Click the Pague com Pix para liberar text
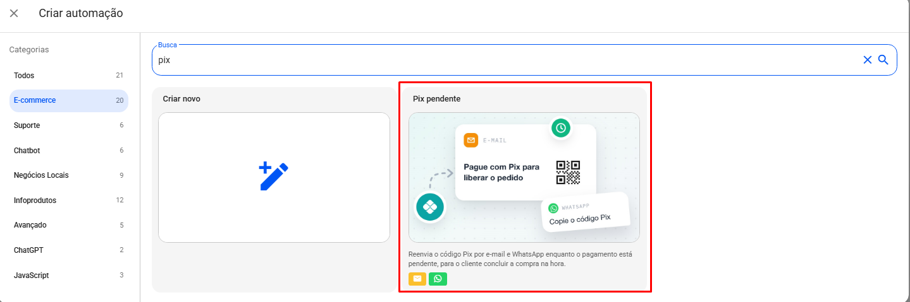 [501, 172]
